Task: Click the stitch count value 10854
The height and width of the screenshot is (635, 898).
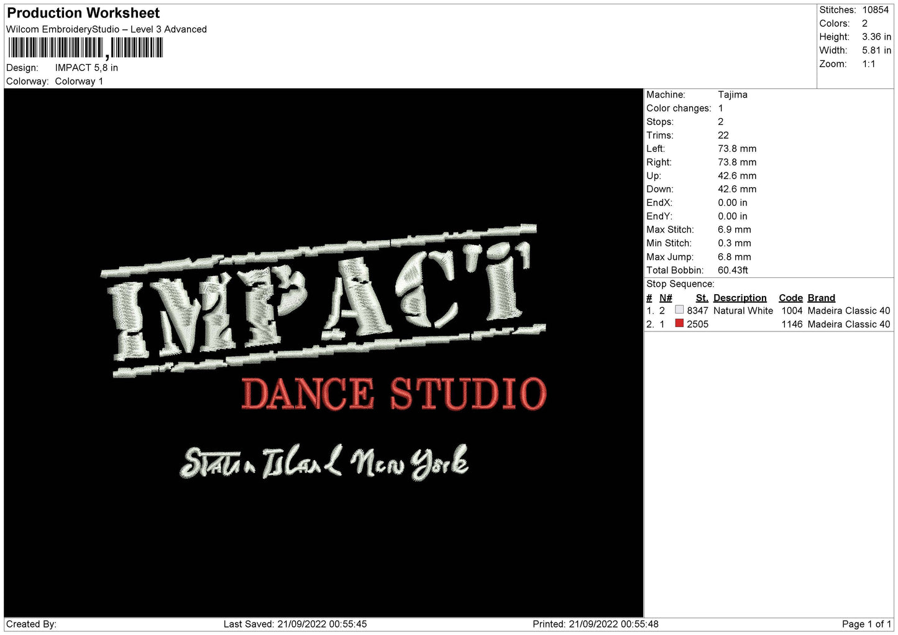Action: 876,10
